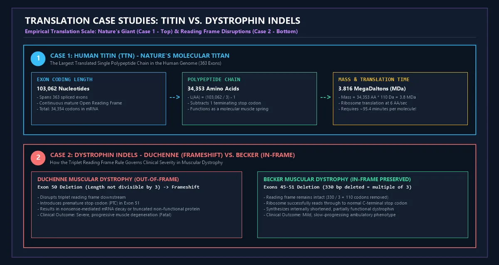Click the 'Ribosome successfully reads through' line
Screen dimensions: 499x265
pos(335,203)
